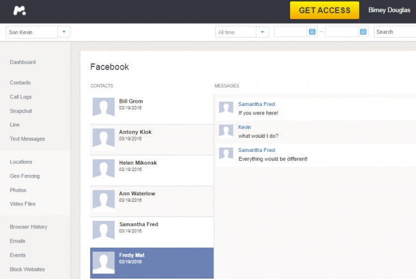Screen dimensions: 416x279
Task: Click the date under Fredy Mat
Action: pyautogui.click(x=131, y=262)
